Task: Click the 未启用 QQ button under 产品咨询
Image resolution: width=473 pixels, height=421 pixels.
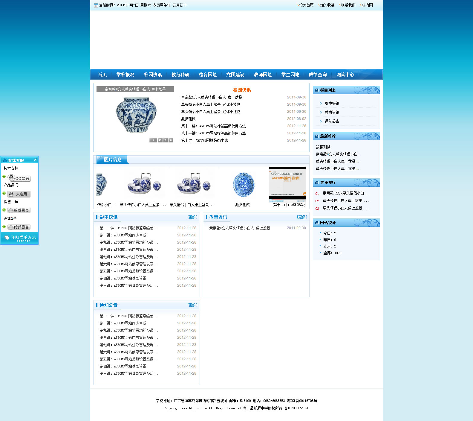Action: (x=19, y=194)
